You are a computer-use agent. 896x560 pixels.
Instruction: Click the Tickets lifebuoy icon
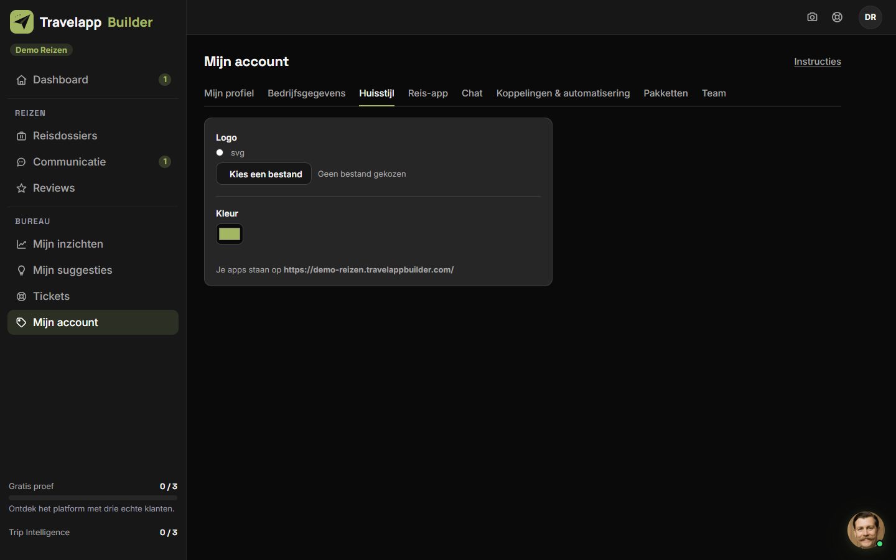21,296
